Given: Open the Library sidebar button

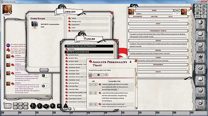Looking at the screenshot, I should [200, 92].
